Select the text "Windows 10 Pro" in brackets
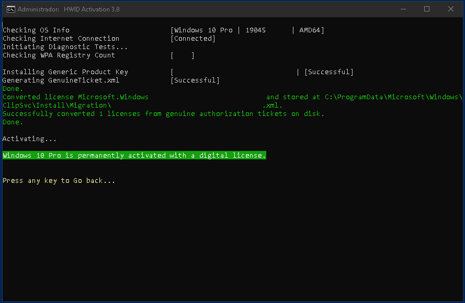465x303 pixels. pyautogui.click(x=203, y=30)
